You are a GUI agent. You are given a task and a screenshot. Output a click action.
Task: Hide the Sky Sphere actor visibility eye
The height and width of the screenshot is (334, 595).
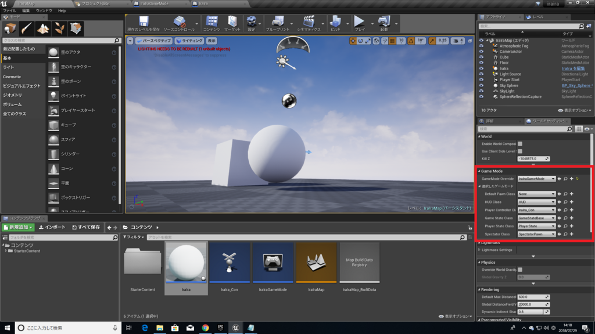click(x=481, y=86)
